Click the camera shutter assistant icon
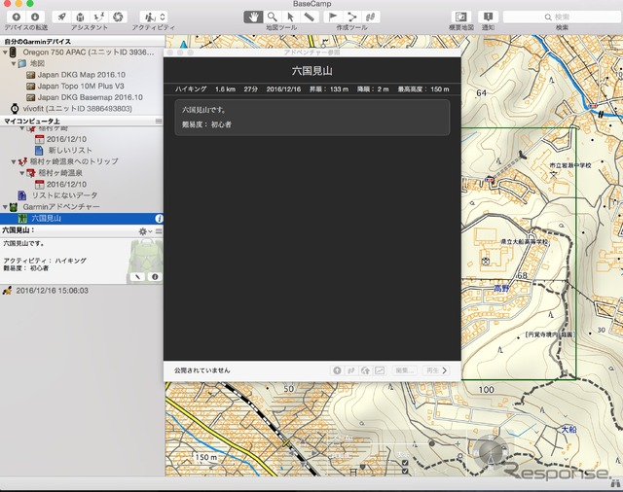Screen dimensions: 623x492 [118, 17]
